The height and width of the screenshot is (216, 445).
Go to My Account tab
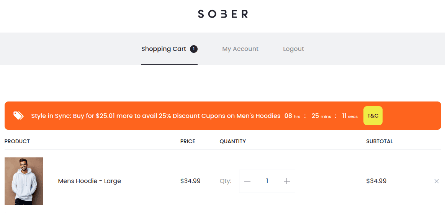click(240, 49)
